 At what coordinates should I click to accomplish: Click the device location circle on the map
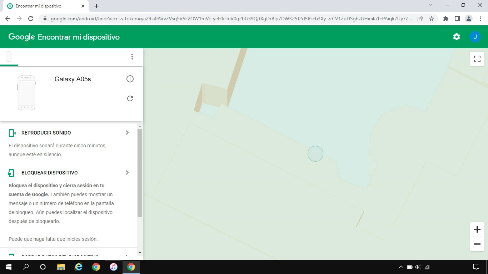[315, 153]
